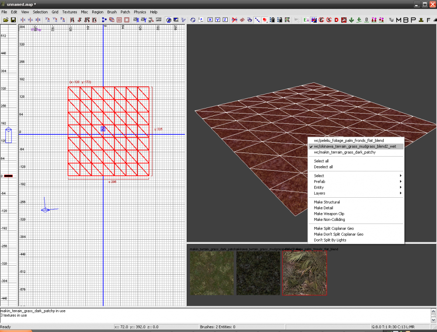
Task: Select the palm fronds texture thumbnail
Action: tap(305, 273)
